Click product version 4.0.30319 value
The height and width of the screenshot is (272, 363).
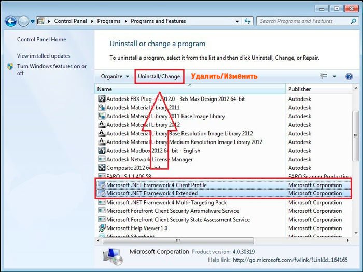(x=244, y=252)
